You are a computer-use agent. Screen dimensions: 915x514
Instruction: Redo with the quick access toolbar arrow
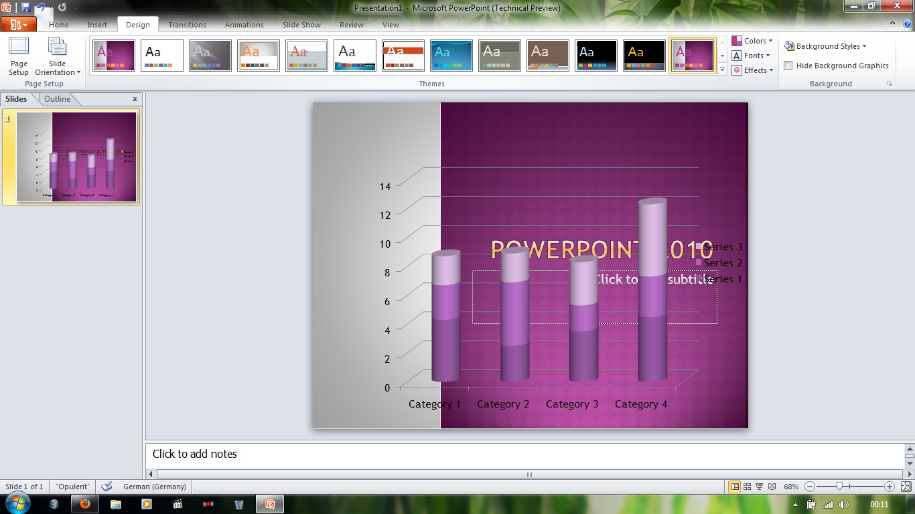click(x=62, y=7)
